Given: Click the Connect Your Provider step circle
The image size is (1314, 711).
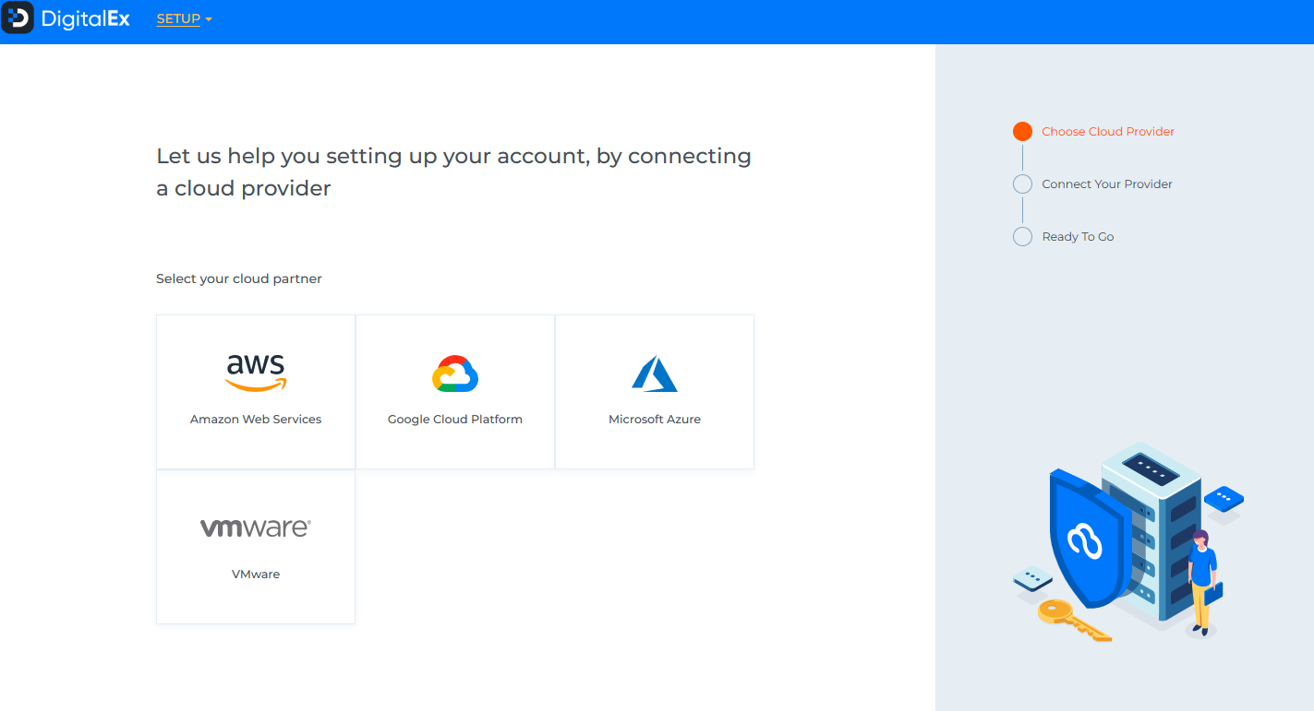Looking at the screenshot, I should click(1022, 184).
